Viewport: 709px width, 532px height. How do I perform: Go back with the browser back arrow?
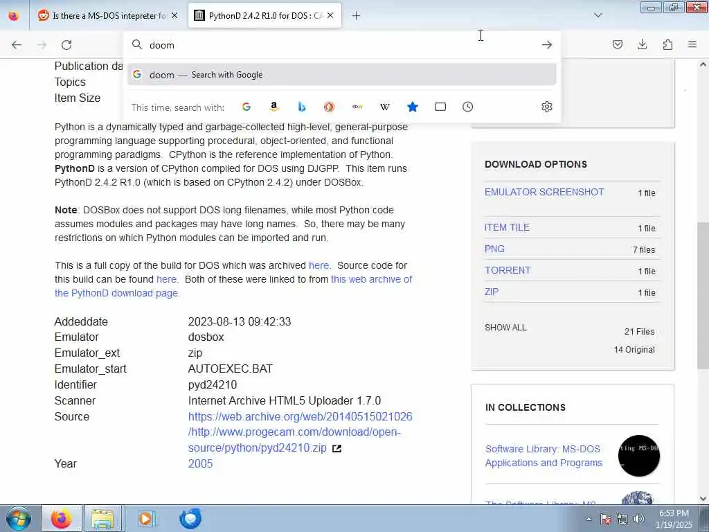[17, 45]
